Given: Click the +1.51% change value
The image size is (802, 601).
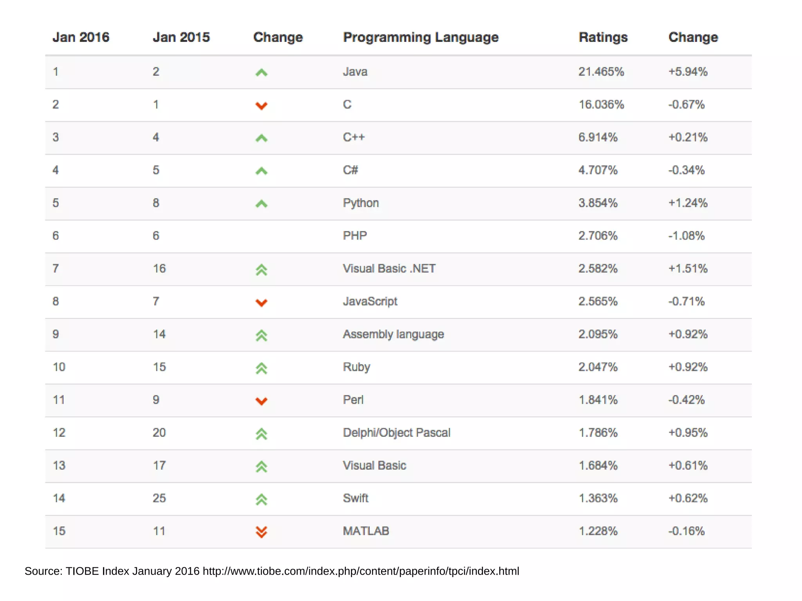Looking at the screenshot, I should [688, 269].
